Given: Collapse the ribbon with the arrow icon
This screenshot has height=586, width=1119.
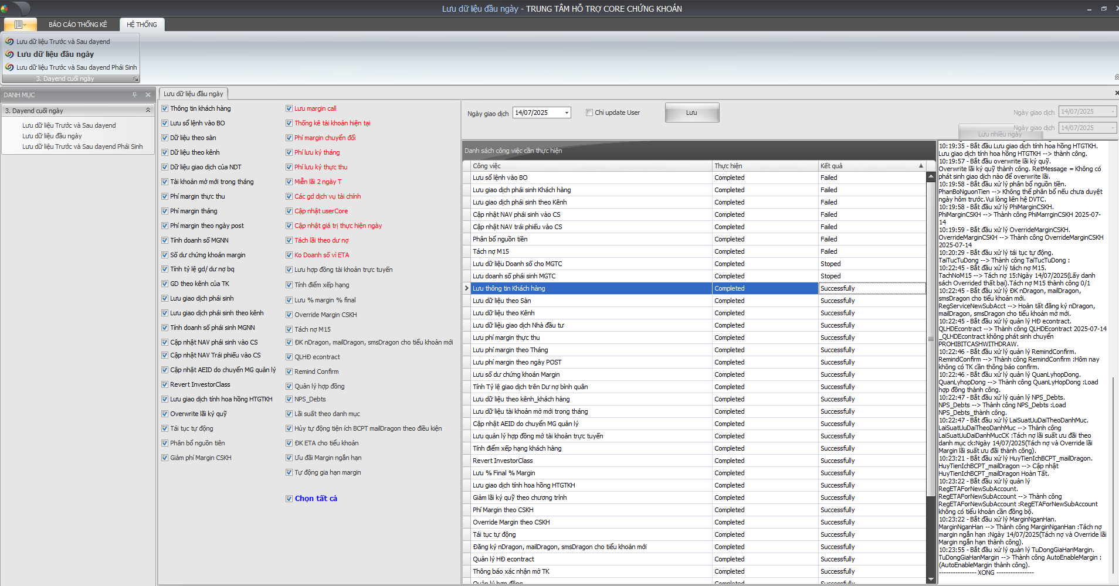Looking at the screenshot, I should [x=1116, y=77].
